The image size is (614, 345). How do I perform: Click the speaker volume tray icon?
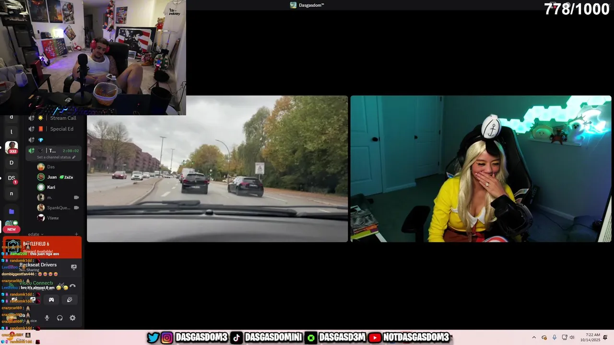pyautogui.click(x=572, y=337)
